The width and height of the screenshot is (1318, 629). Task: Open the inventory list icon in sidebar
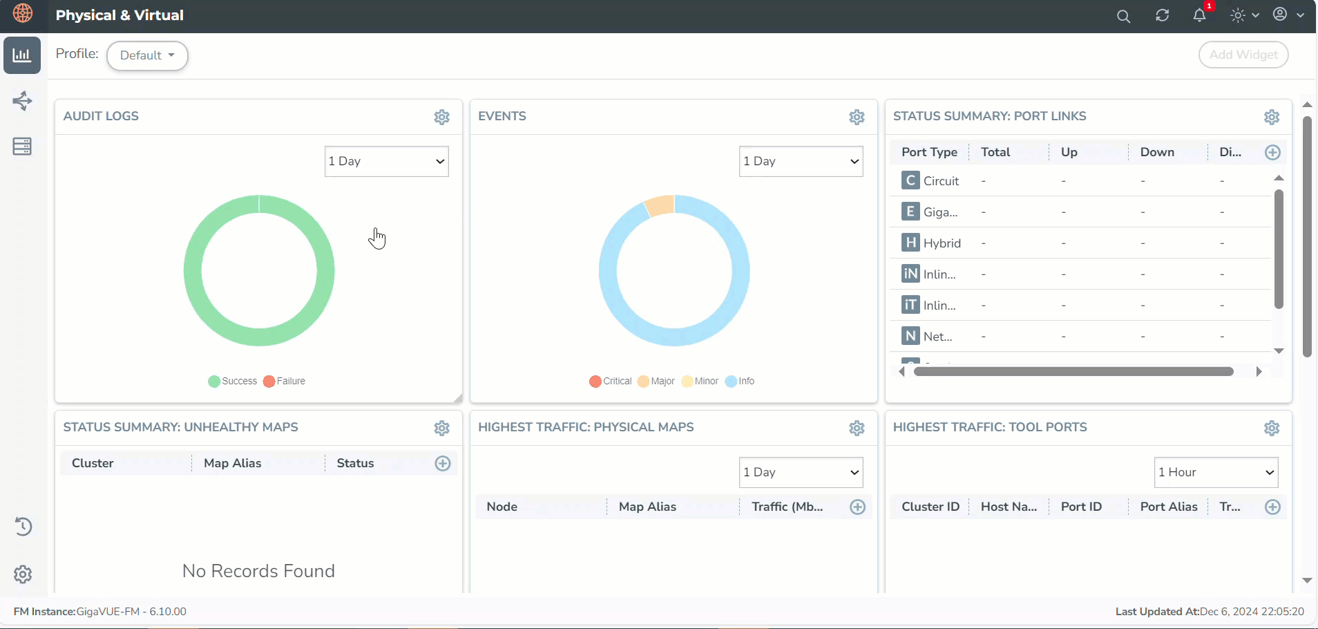(x=22, y=147)
